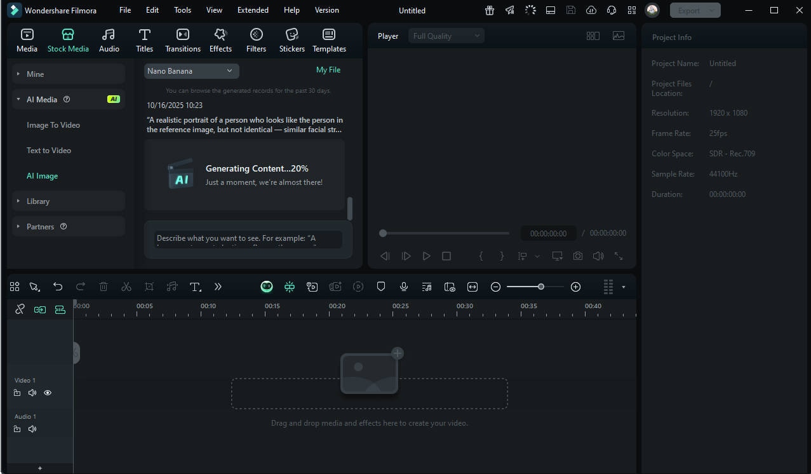
Task: Open the Filters tab
Action: pos(256,40)
